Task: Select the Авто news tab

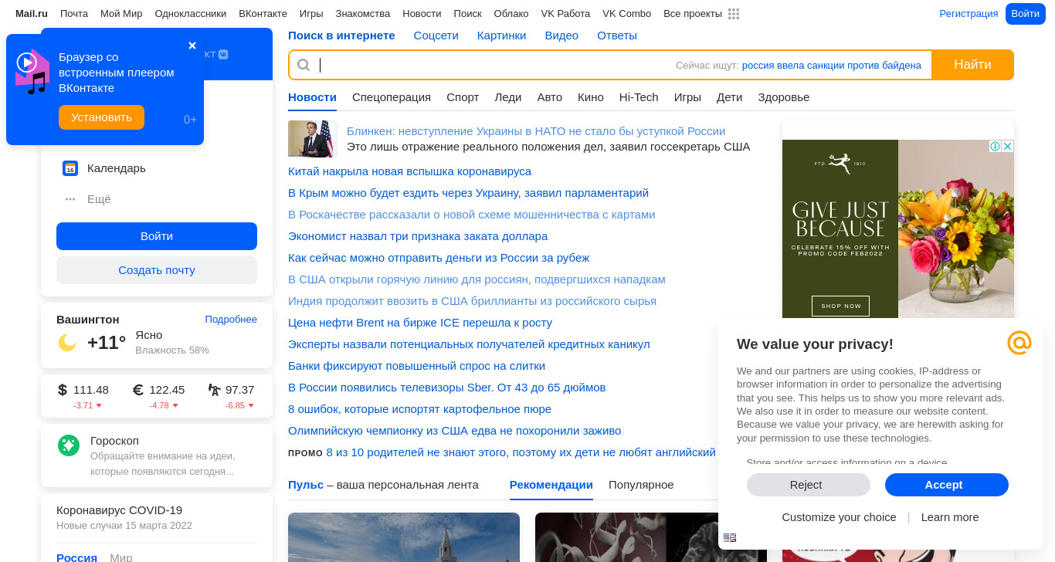Action: 550,97
